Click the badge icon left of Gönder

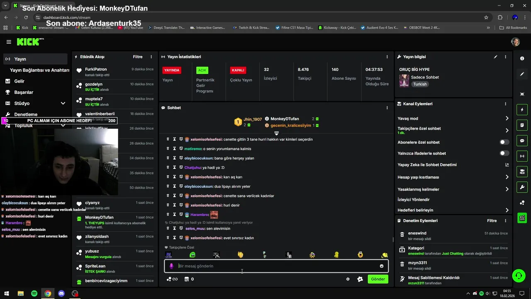pos(360,279)
